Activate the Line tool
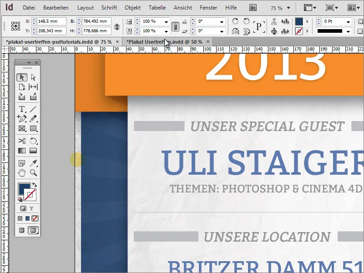The width and height of the screenshot is (364, 273). point(33,109)
